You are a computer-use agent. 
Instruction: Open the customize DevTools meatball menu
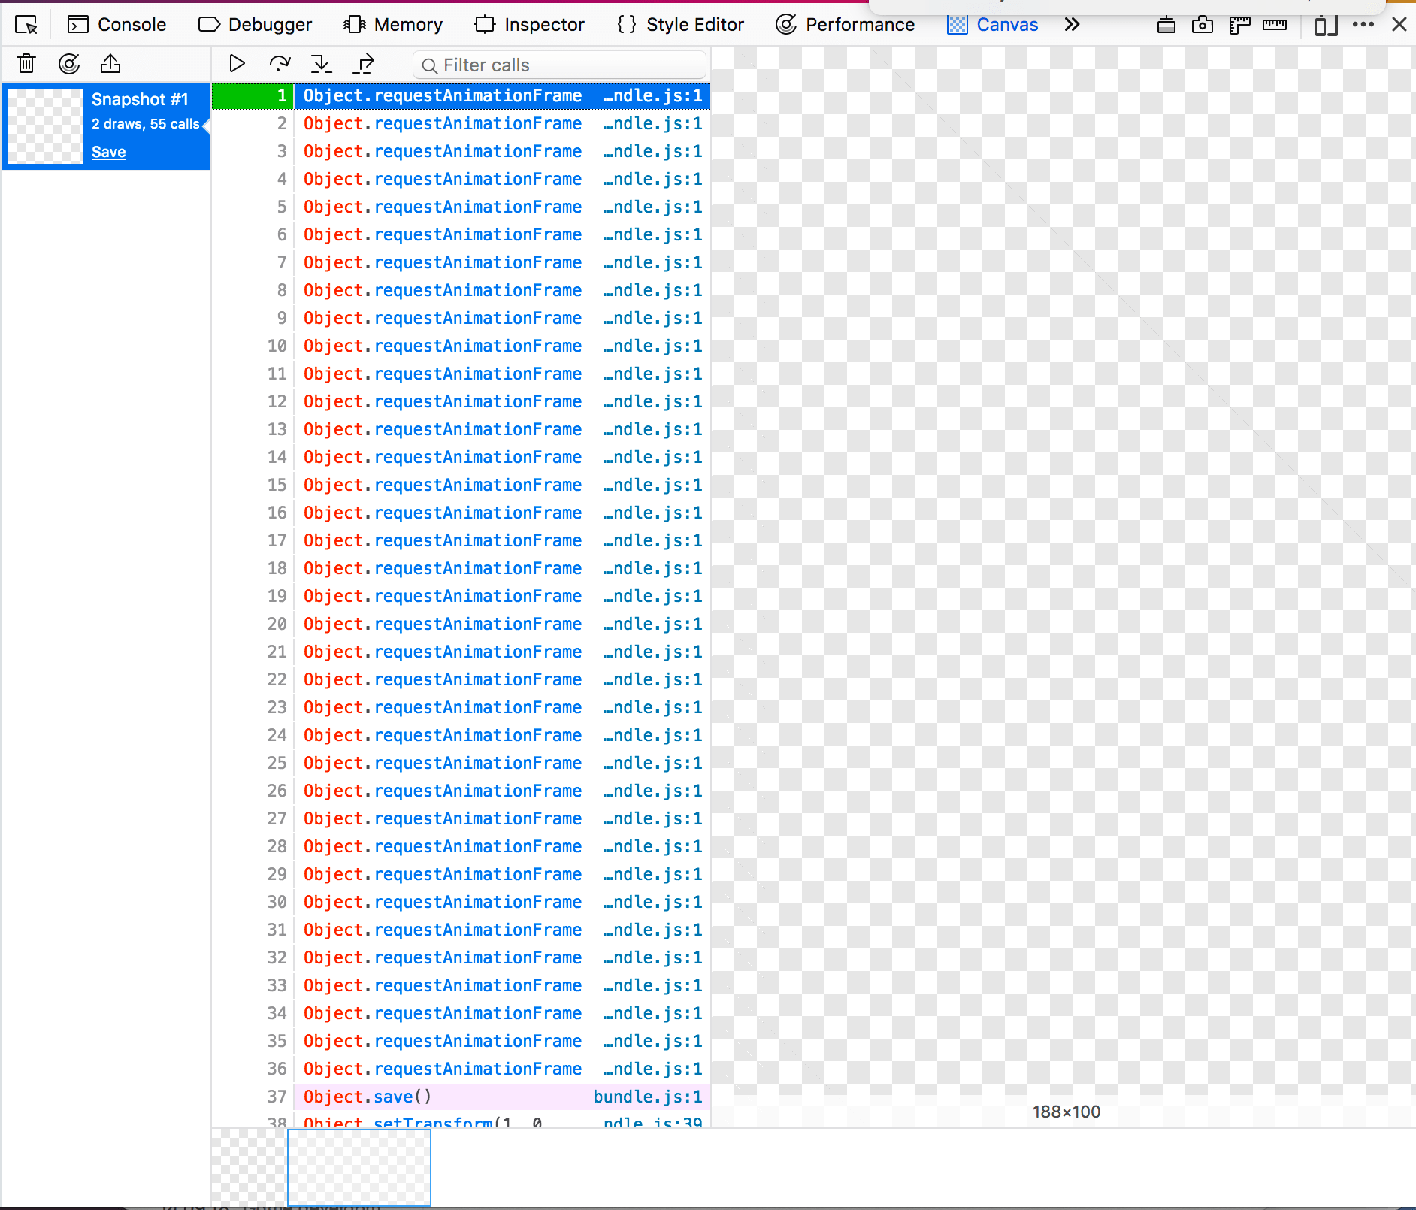(1362, 25)
